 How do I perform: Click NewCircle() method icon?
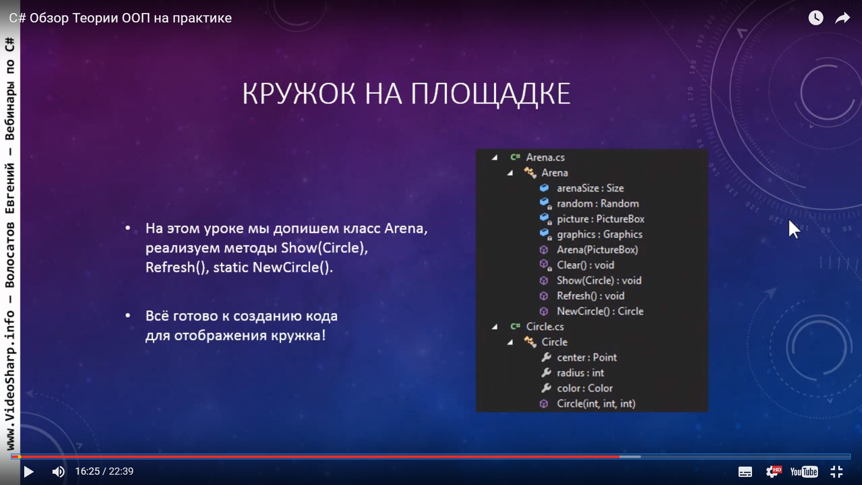click(544, 311)
